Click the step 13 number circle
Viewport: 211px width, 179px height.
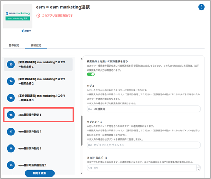[x=11, y=64]
